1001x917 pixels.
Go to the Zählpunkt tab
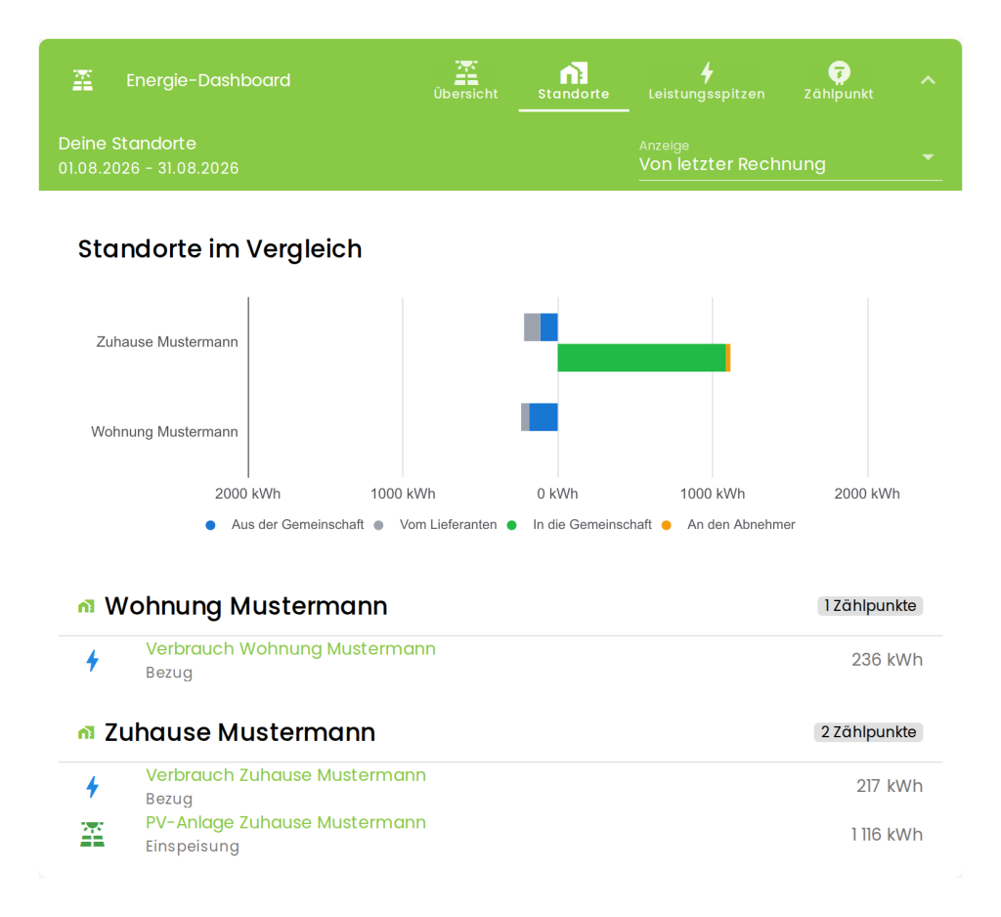coord(838,81)
